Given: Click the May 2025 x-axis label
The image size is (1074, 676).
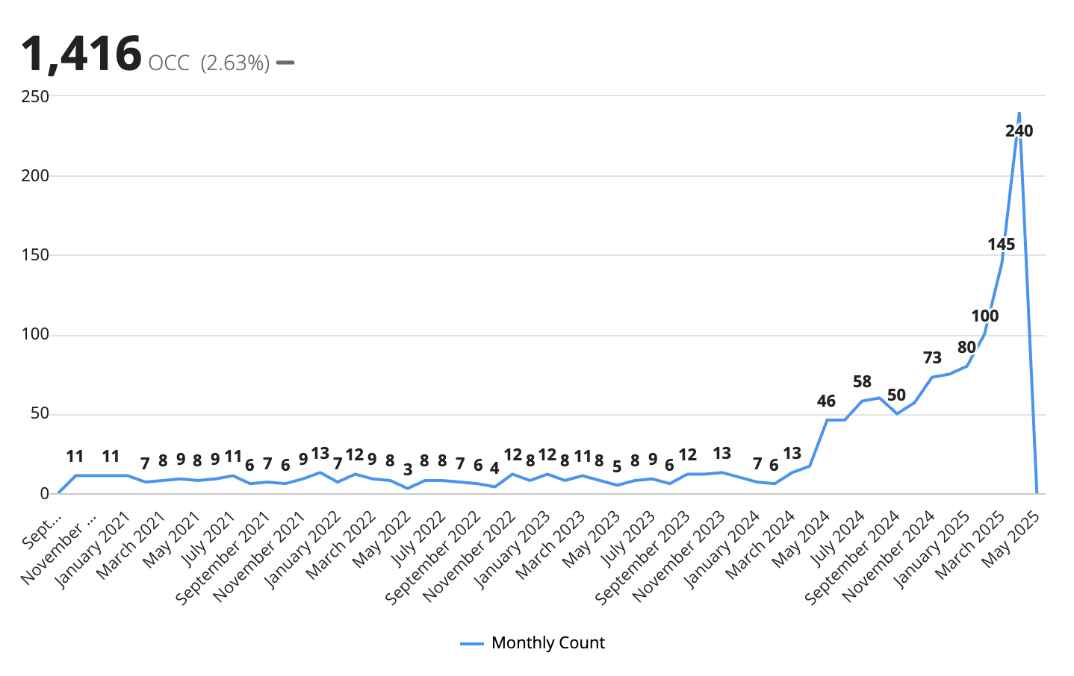Looking at the screenshot, I should pos(1011,540).
